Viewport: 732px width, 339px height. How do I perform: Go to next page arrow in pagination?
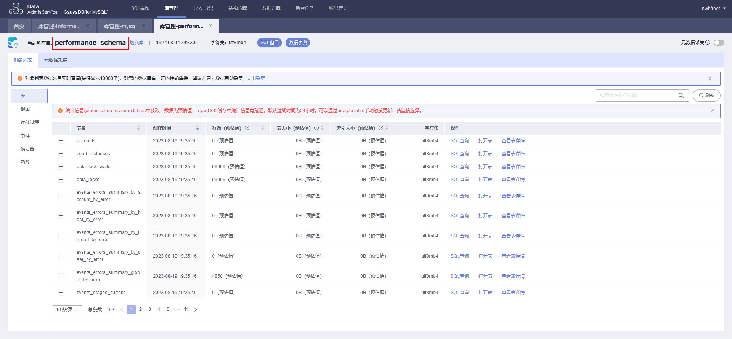(x=196, y=310)
